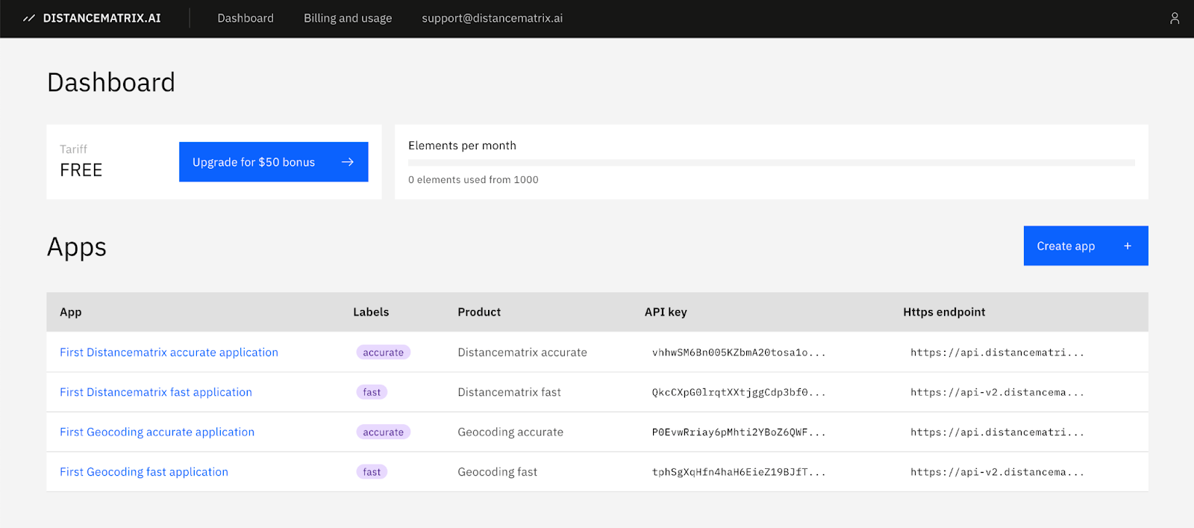Select the API key starting with vhhwSM6Bn
1194x528 pixels.
(x=738, y=352)
